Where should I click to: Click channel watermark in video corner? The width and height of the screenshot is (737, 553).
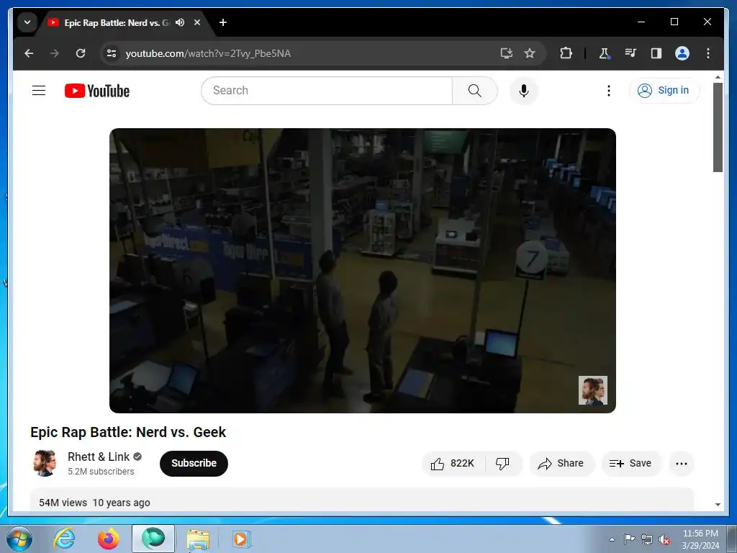coord(593,390)
